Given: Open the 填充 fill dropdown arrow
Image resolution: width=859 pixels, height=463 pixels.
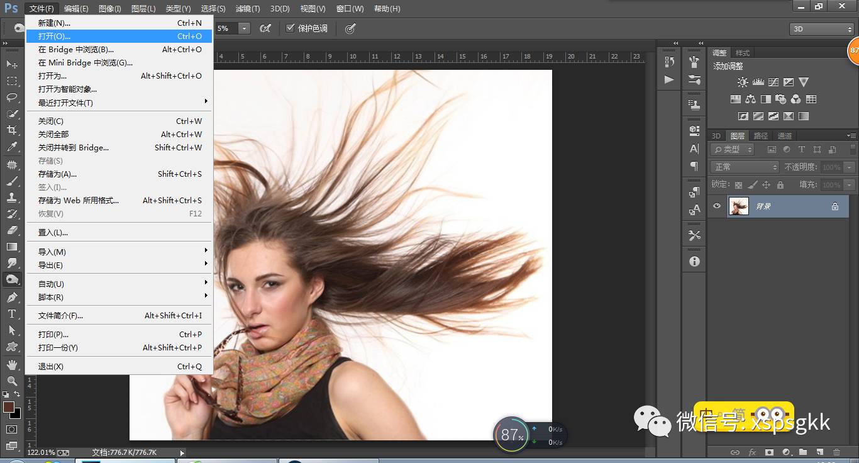Looking at the screenshot, I should [850, 185].
